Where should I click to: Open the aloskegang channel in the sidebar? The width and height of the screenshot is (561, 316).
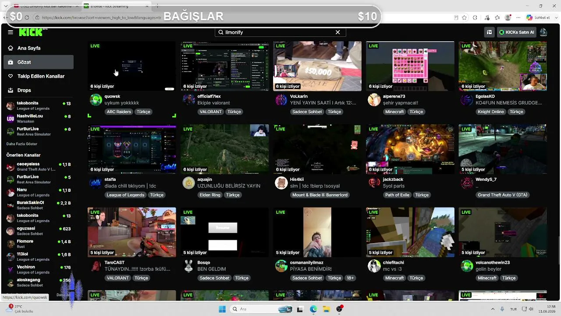point(39,282)
